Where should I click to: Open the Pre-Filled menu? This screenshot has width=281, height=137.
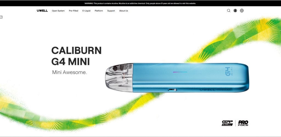click(x=74, y=11)
